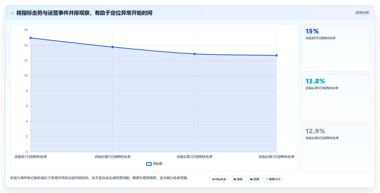Screen dimensions: 380x193
Task: Click x-axis label 改版后第7日加购转化率
Action: point(276,157)
